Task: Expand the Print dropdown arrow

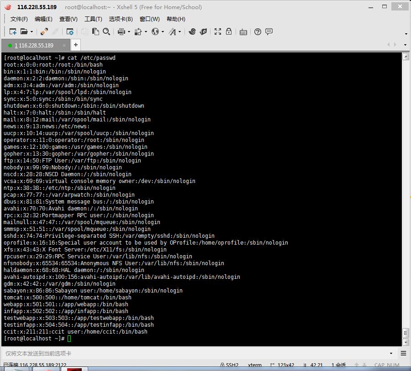Action: (x=129, y=32)
